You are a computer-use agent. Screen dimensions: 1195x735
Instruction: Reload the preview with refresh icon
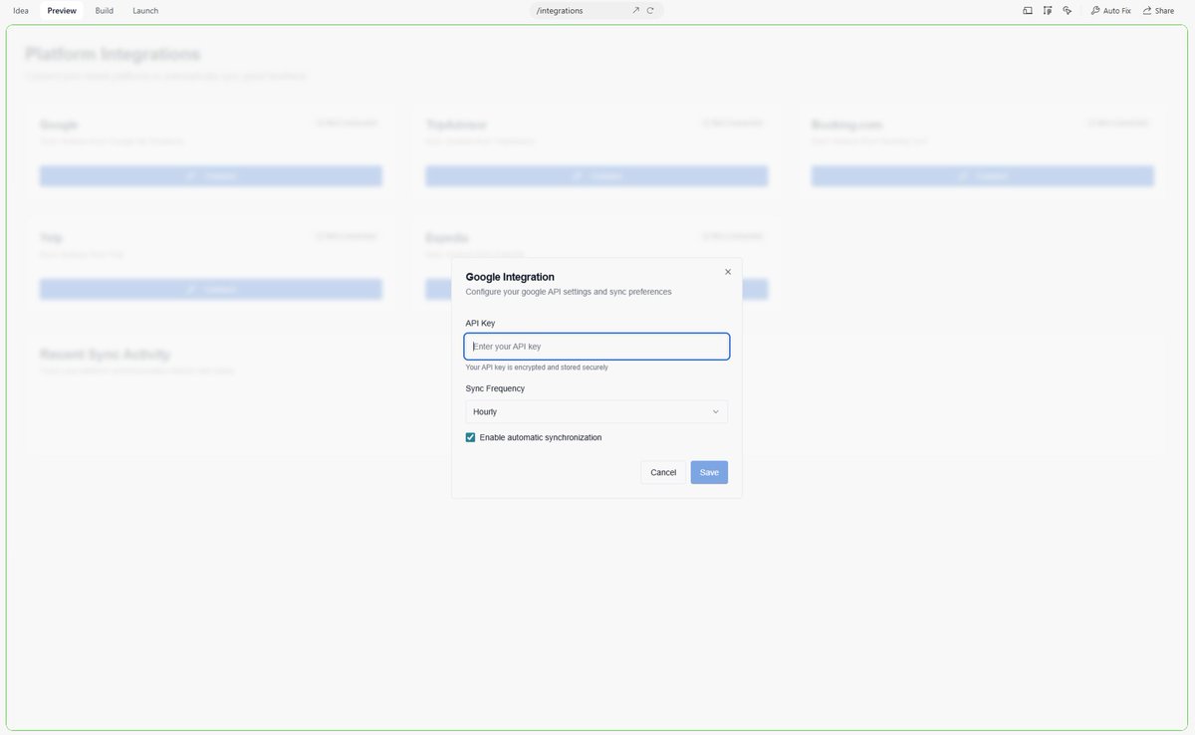(x=650, y=10)
